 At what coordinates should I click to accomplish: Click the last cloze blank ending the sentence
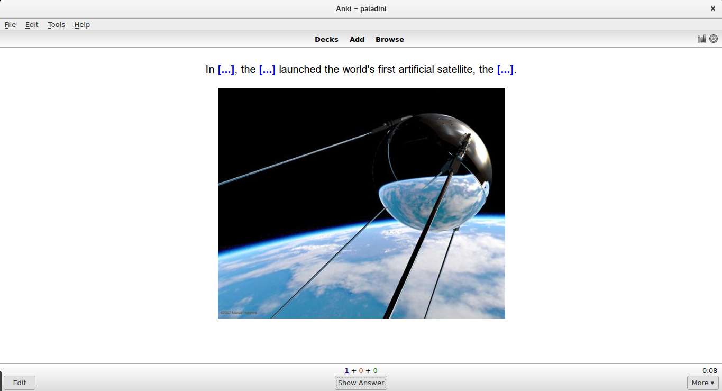pos(505,69)
